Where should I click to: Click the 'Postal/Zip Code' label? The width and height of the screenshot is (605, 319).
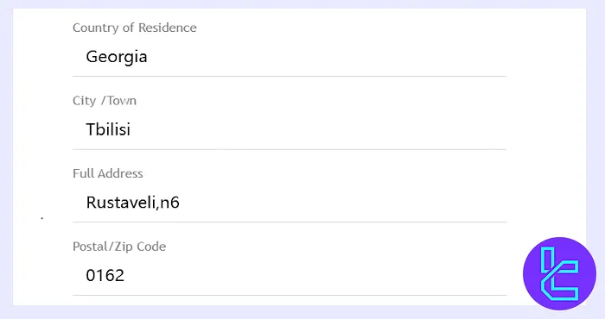tap(119, 247)
